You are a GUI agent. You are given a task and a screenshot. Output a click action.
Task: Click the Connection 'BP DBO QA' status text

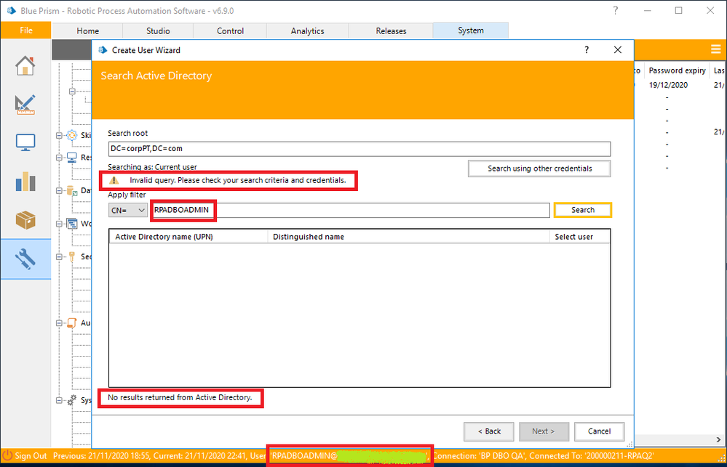[479, 456]
